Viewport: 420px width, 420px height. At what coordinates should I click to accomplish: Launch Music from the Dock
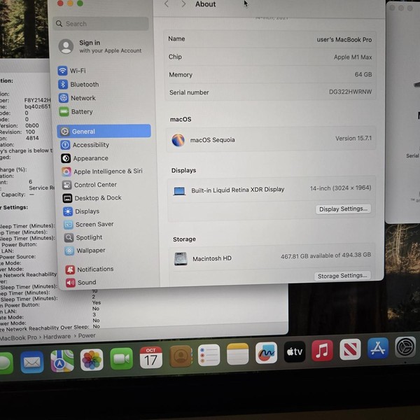322,351
